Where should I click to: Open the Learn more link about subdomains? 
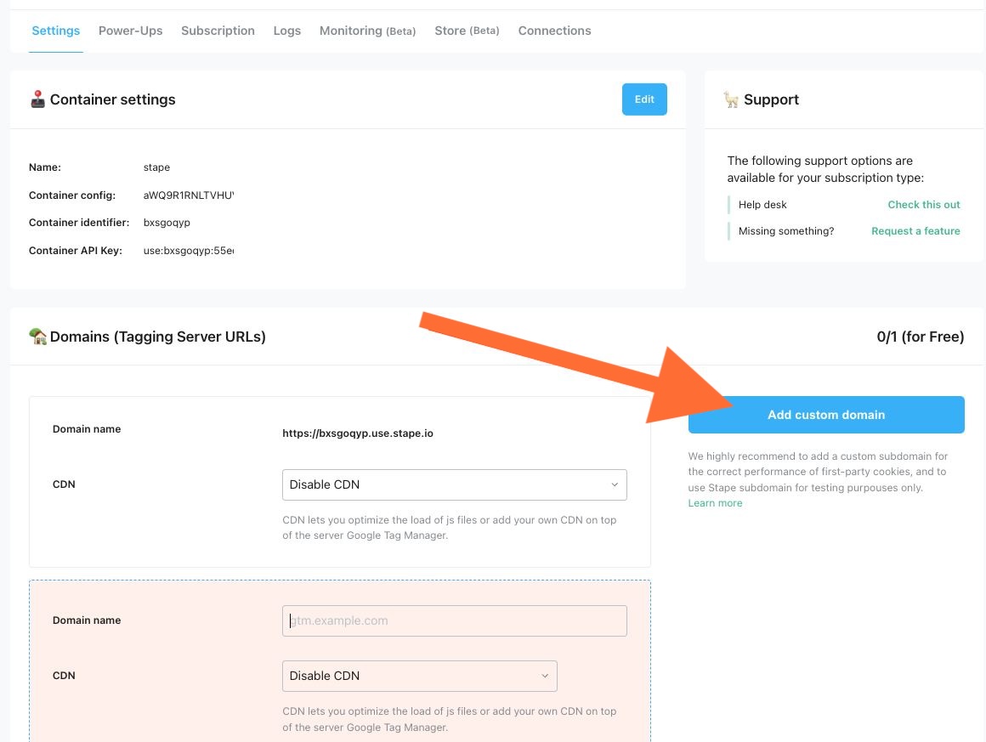point(715,502)
